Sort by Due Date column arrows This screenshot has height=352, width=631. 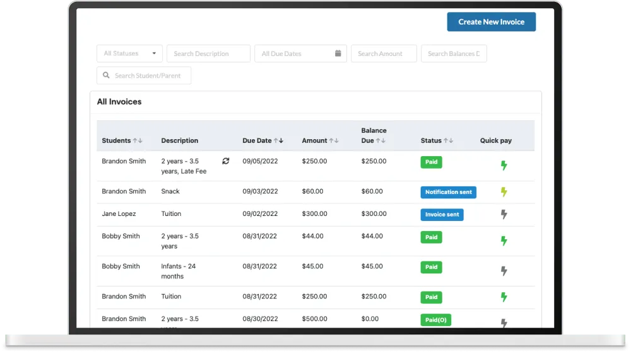pyautogui.click(x=278, y=140)
